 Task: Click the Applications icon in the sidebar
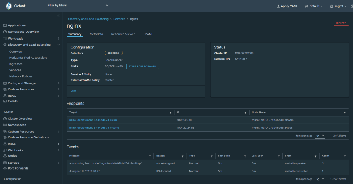click(5, 25)
